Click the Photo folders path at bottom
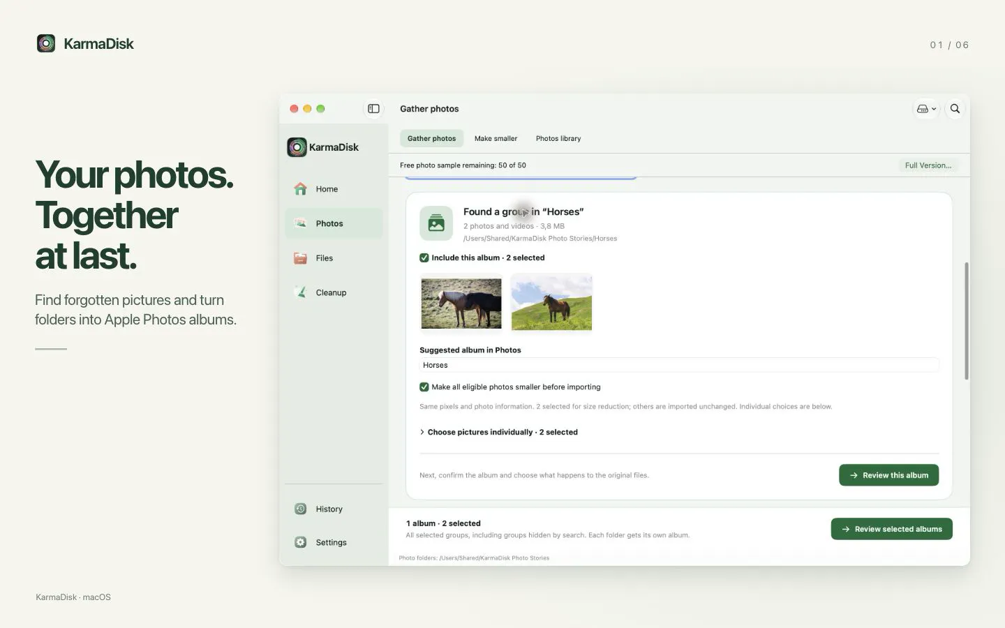The image size is (1005, 628). click(x=474, y=558)
